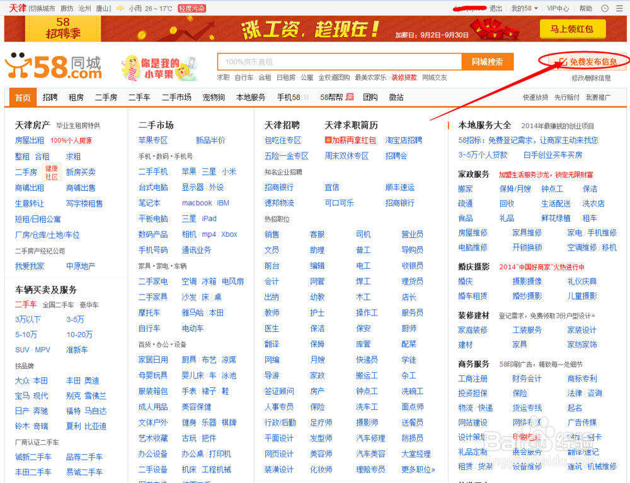Click the red 二手车 link
The image size is (630, 483).
[26, 305]
